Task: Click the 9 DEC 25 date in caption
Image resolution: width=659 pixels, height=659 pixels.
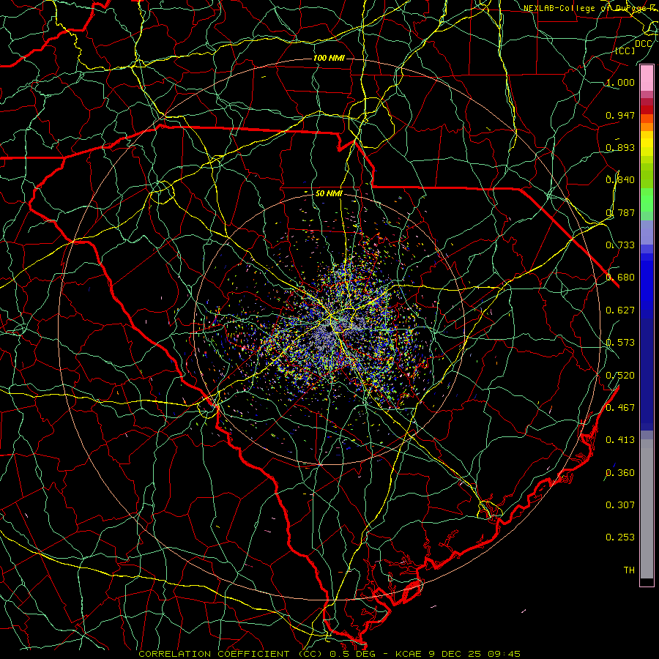Action: pyautogui.click(x=455, y=654)
